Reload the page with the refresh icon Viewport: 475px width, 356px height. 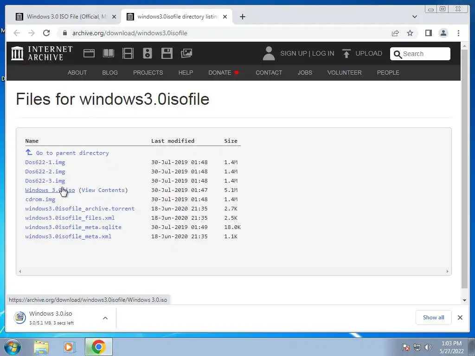[46, 33]
